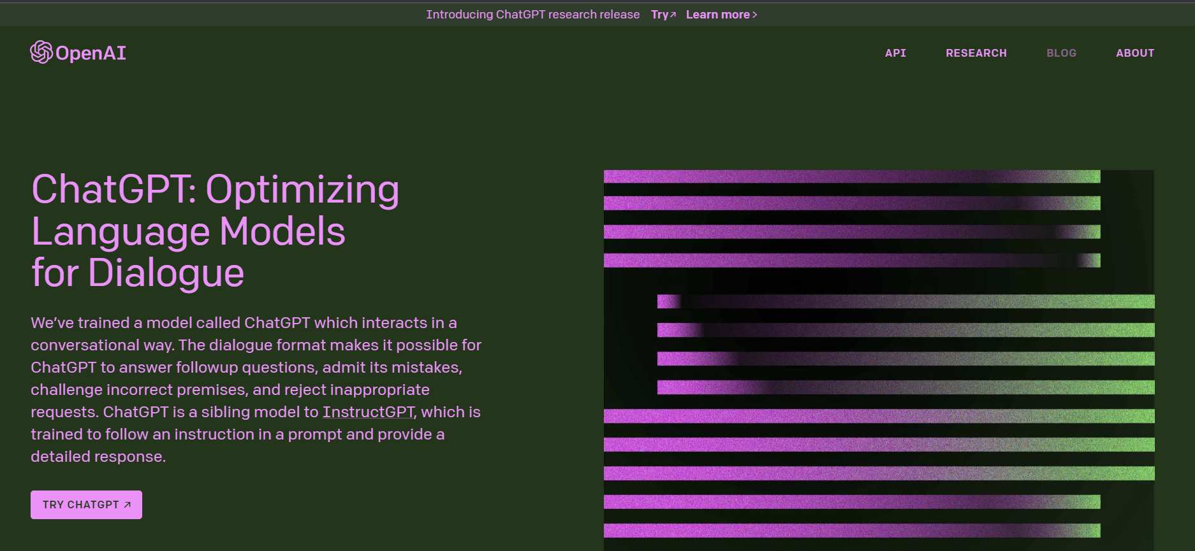This screenshot has width=1195, height=551.
Task: Click Learn more in top banner
Action: (x=721, y=15)
